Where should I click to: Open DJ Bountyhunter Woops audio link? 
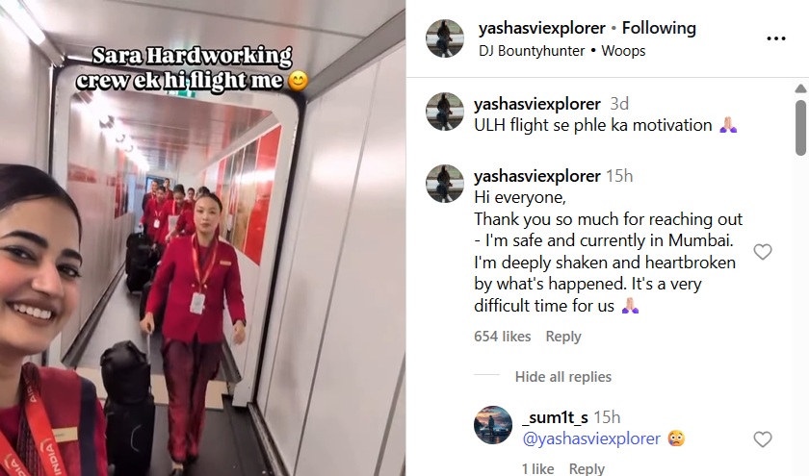[x=561, y=51]
